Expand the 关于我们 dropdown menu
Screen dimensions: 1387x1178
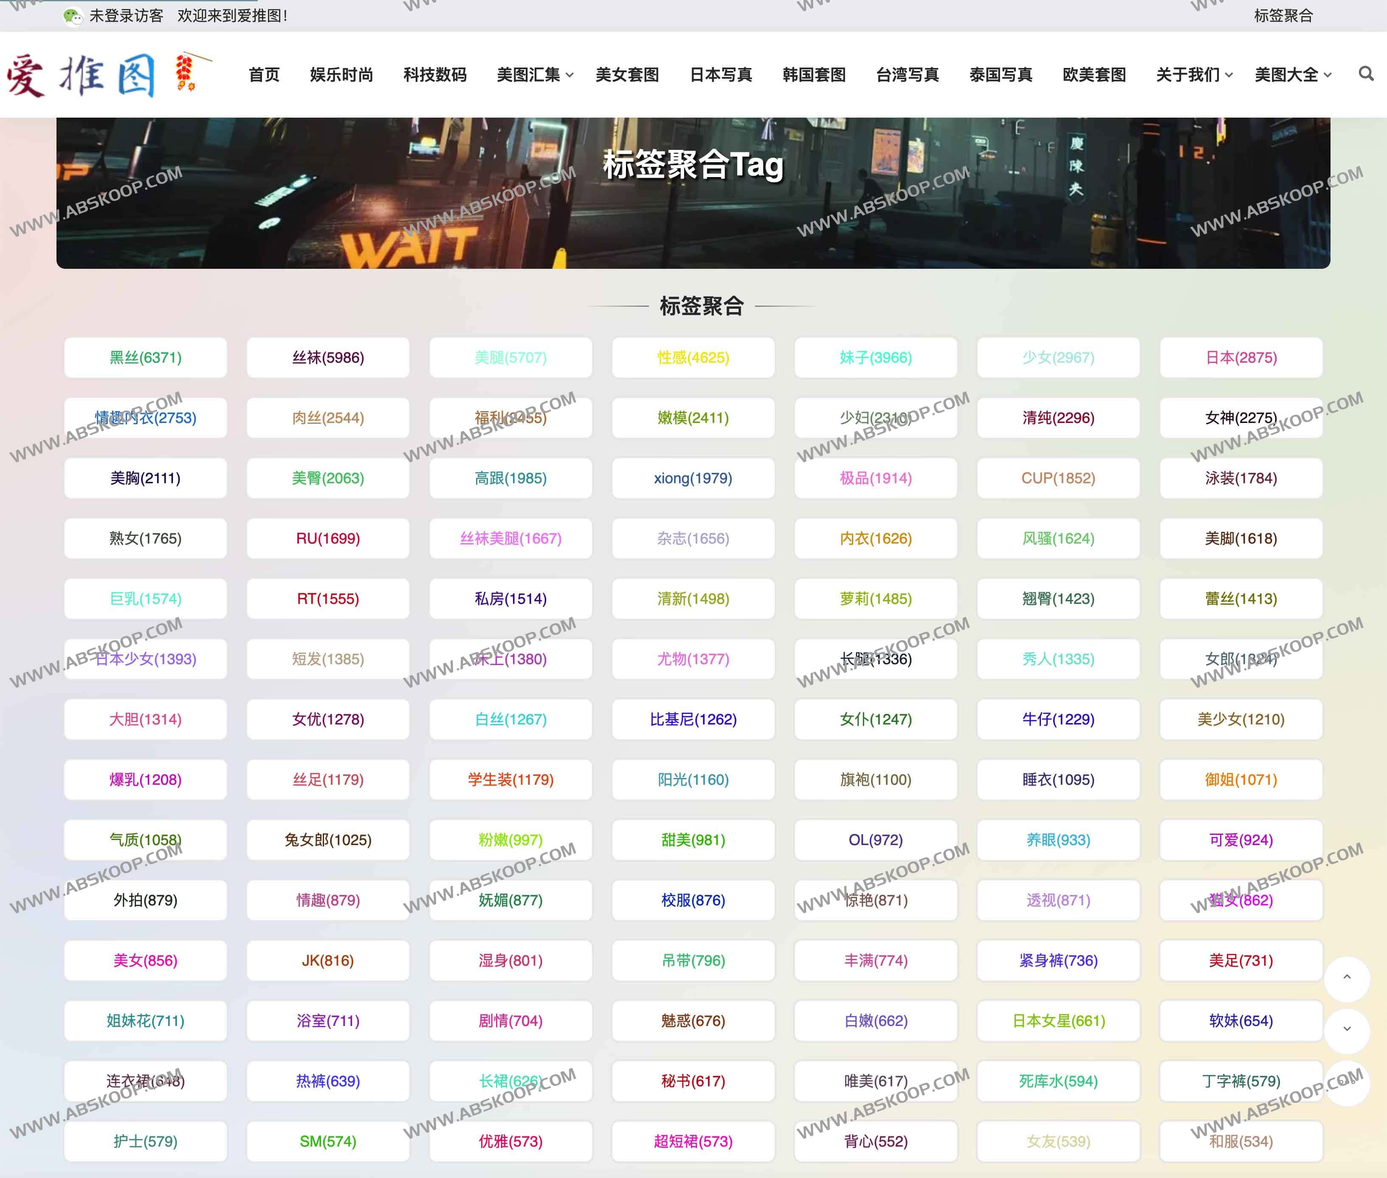coord(1193,75)
